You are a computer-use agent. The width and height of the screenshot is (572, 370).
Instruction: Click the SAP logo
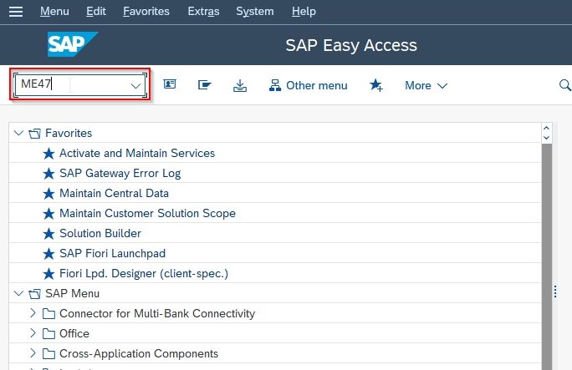point(73,44)
